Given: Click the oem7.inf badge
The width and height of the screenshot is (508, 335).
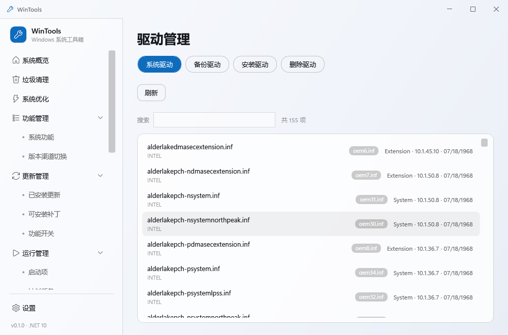Looking at the screenshot, I should (x=366, y=175).
